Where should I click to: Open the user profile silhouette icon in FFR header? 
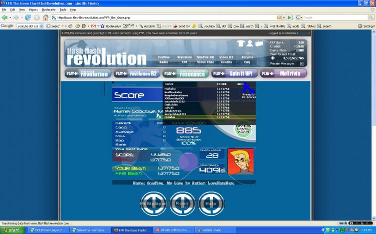click(x=250, y=43)
